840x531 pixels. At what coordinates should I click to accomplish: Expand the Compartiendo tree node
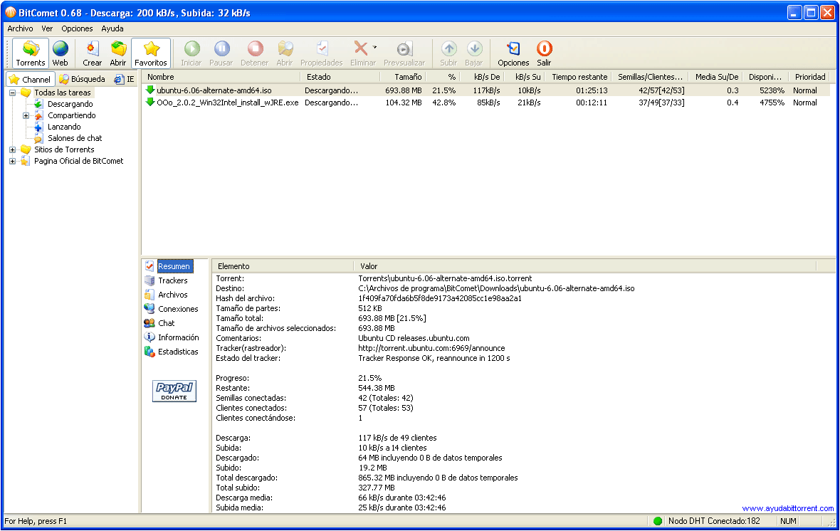point(26,116)
